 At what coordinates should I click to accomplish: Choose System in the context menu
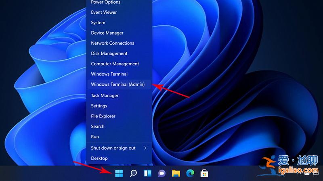(119, 23)
